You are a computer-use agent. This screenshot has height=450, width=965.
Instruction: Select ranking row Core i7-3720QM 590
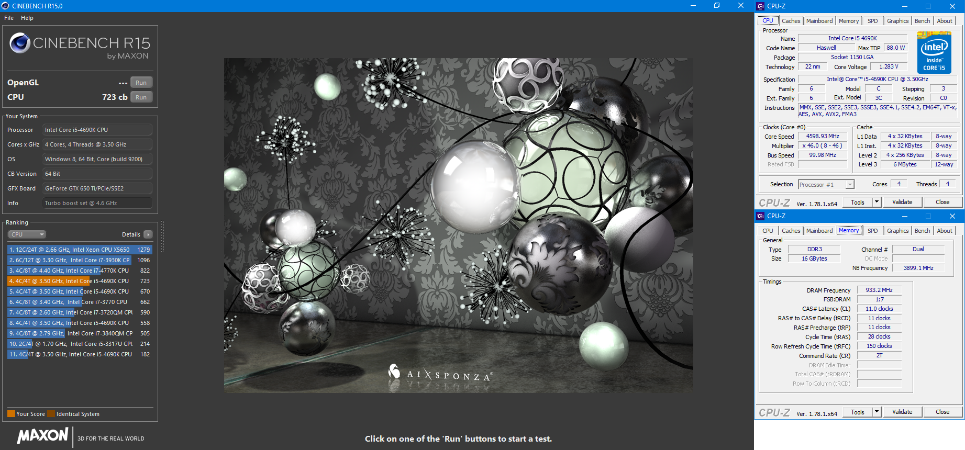(x=80, y=312)
